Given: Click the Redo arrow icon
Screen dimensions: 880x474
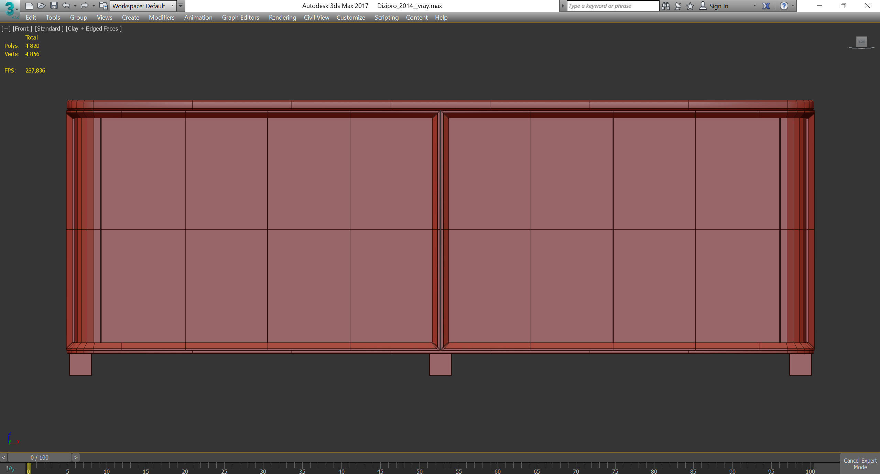Looking at the screenshot, I should (84, 6).
